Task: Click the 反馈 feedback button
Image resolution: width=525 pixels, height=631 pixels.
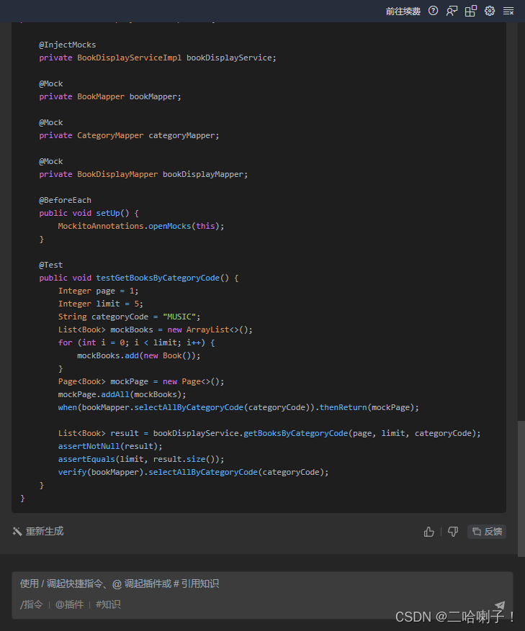Action: point(487,532)
